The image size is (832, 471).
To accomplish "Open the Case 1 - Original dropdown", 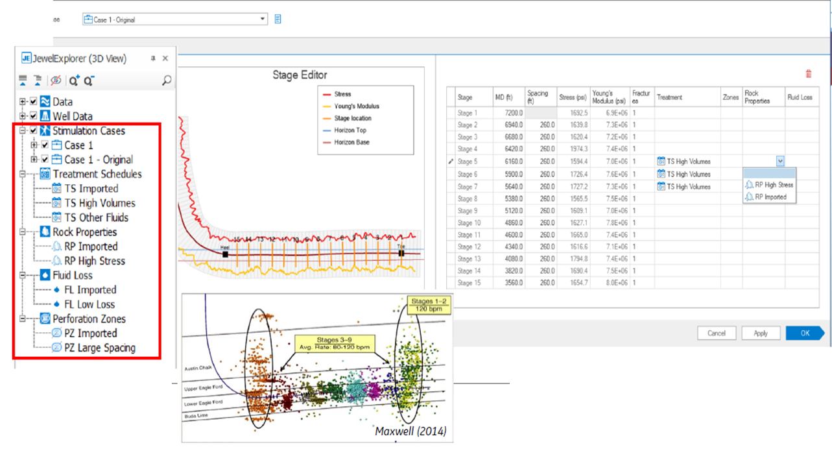I will 262,19.
